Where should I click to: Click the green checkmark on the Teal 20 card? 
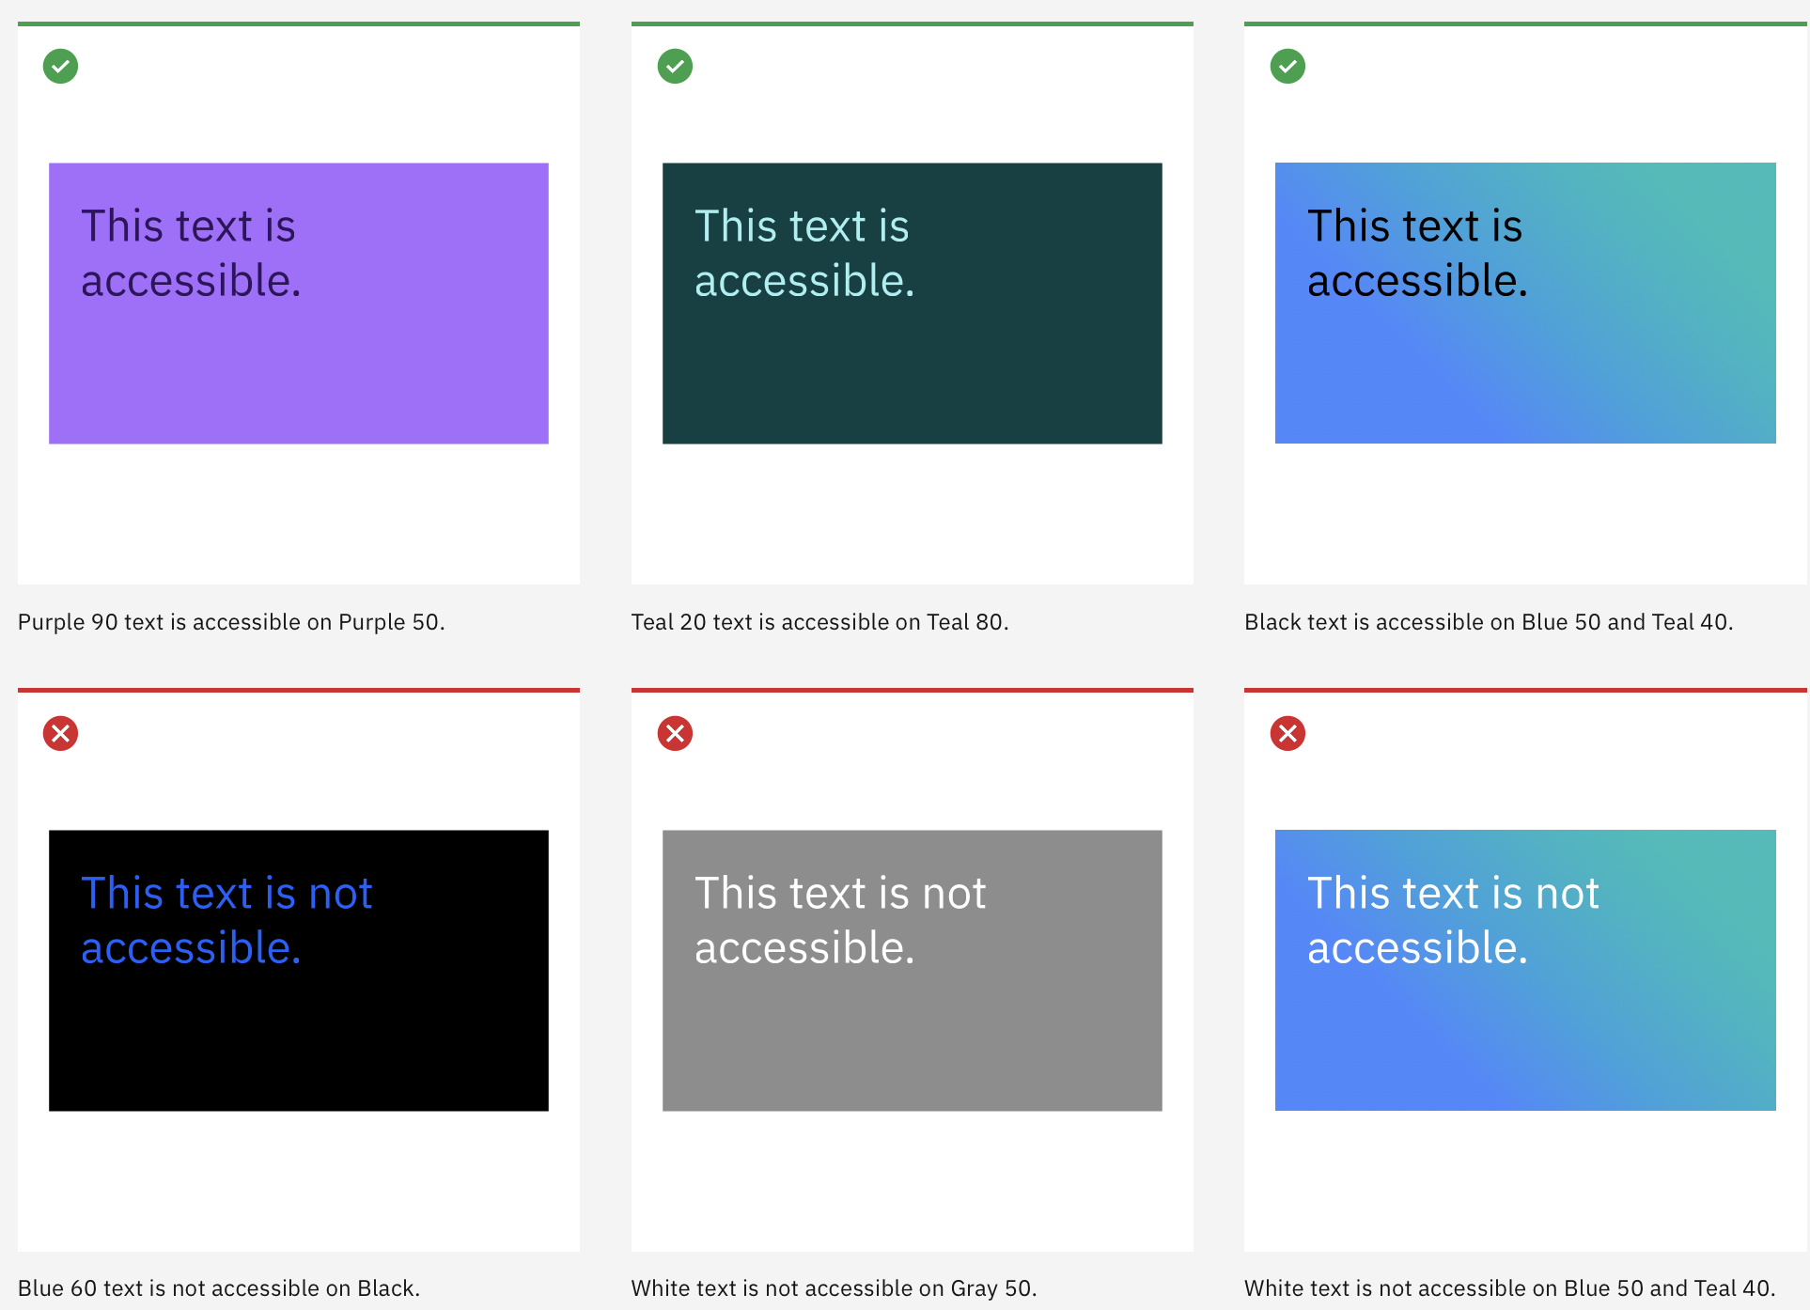(x=674, y=66)
